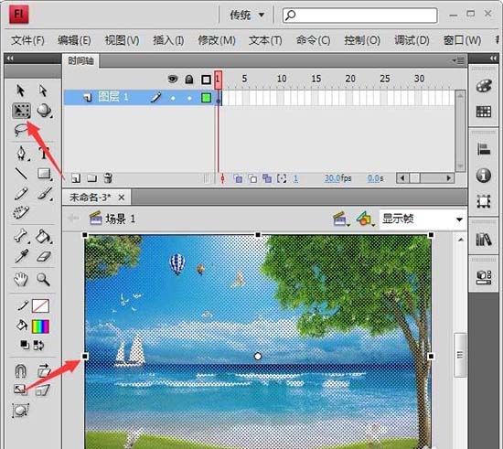Open the 传统 workspace dropdown

point(247,15)
